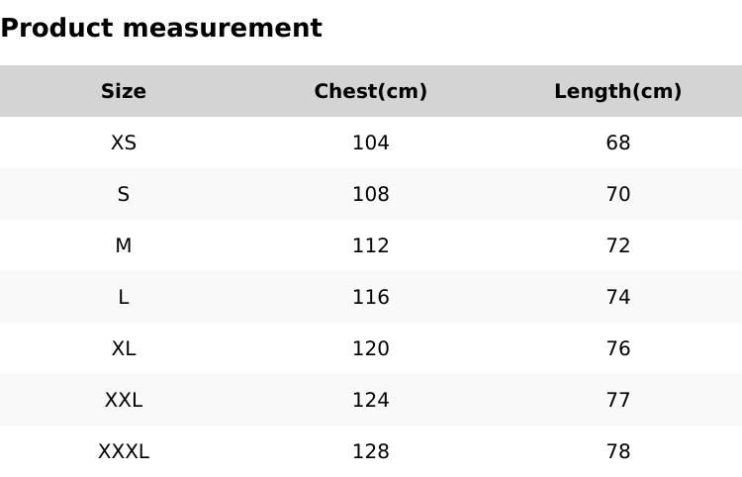Select the chest value 128
The height and width of the screenshot is (477, 742).
pyautogui.click(x=371, y=452)
